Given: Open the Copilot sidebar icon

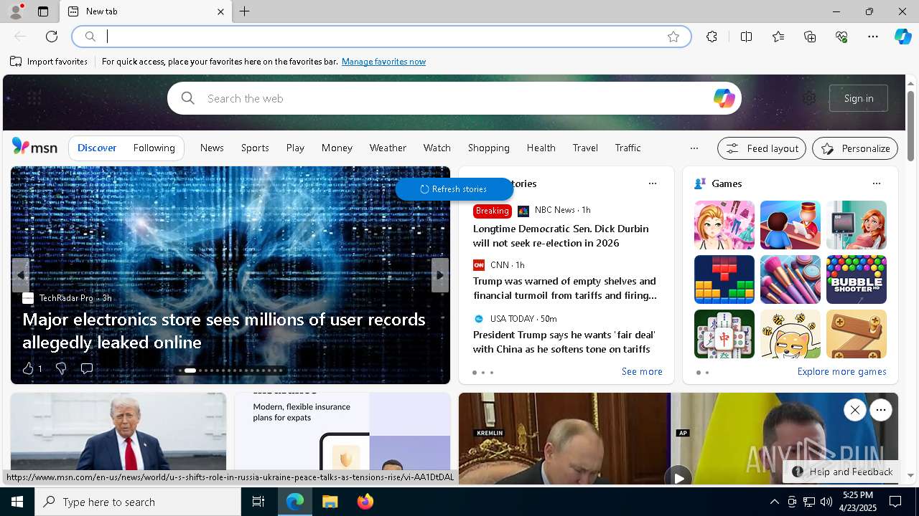Looking at the screenshot, I should tap(902, 37).
